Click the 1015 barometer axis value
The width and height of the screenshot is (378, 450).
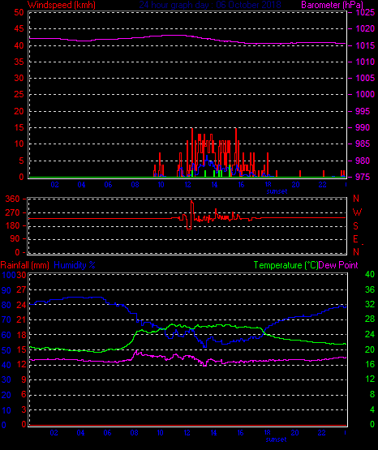click(x=365, y=45)
